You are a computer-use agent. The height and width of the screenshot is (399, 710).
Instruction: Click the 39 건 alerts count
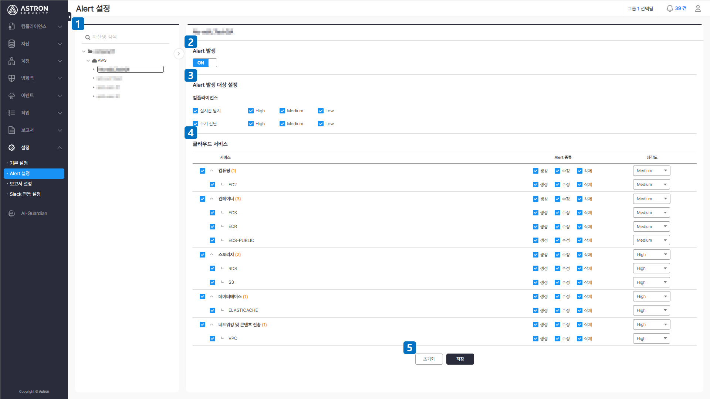click(681, 8)
